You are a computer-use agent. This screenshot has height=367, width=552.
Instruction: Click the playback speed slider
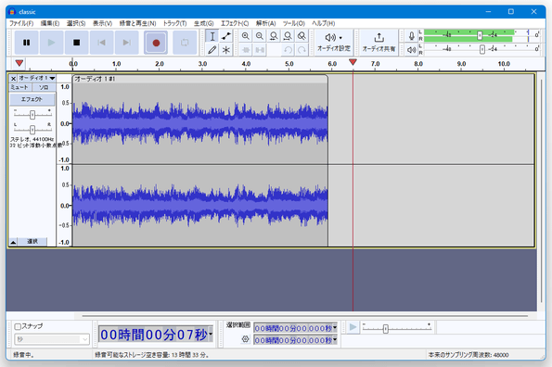point(397,328)
